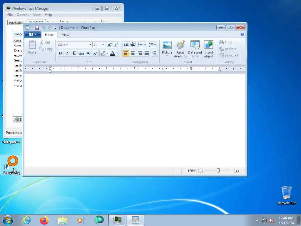This screenshot has width=301, height=226.
Task: Open the WordPad file menu button
Action: coord(32,34)
